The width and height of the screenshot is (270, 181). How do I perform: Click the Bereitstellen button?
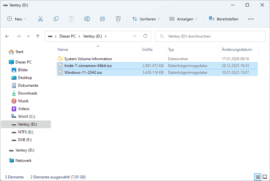tap(224, 19)
